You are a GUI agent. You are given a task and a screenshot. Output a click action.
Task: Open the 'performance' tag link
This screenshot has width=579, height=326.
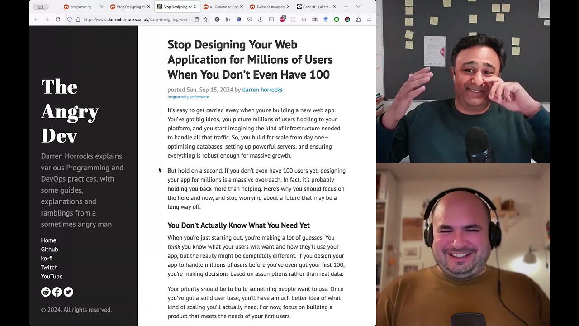[x=199, y=97]
